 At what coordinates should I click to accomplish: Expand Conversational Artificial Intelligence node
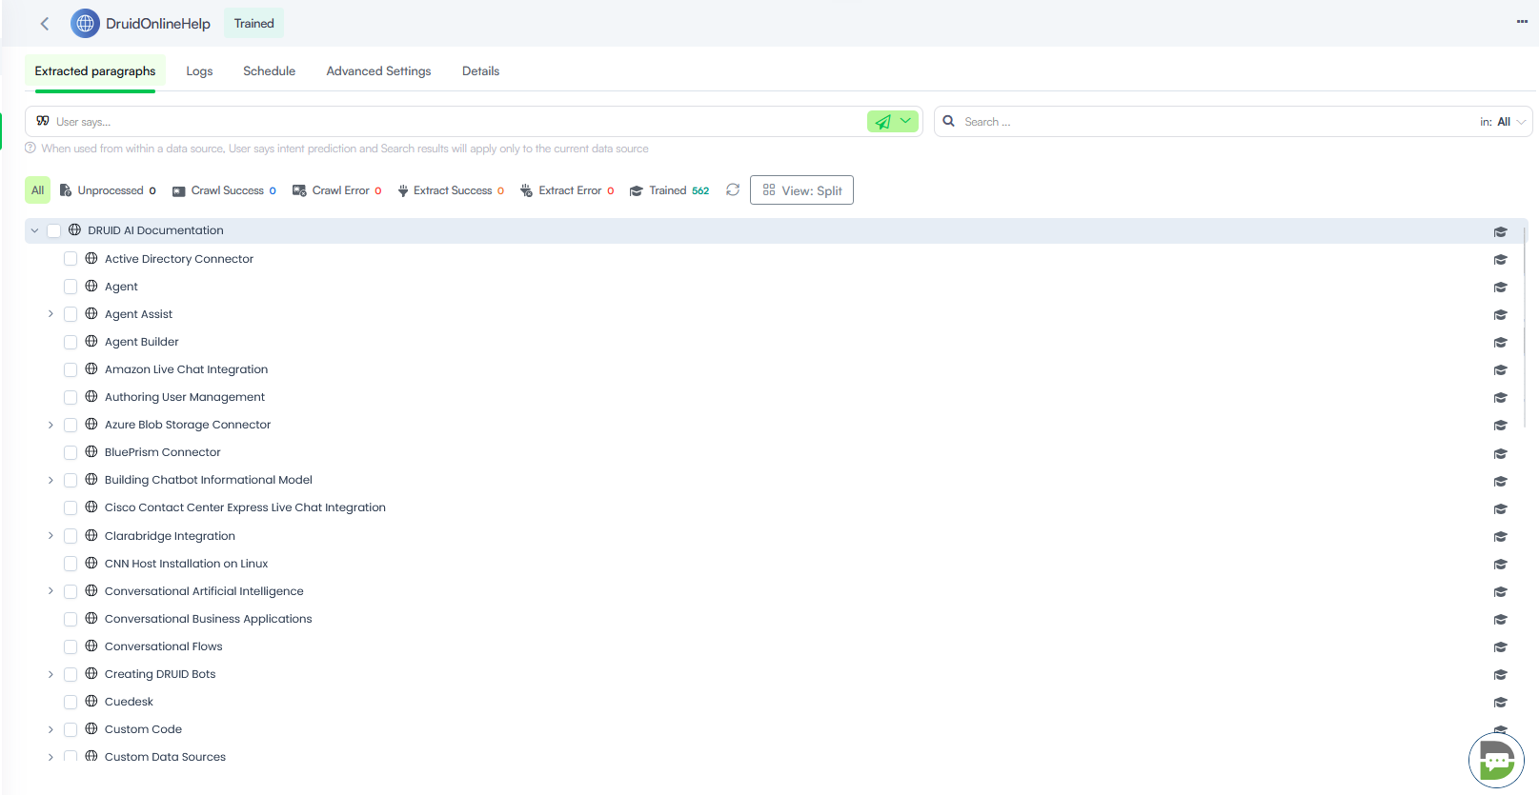click(x=51, y=591)
